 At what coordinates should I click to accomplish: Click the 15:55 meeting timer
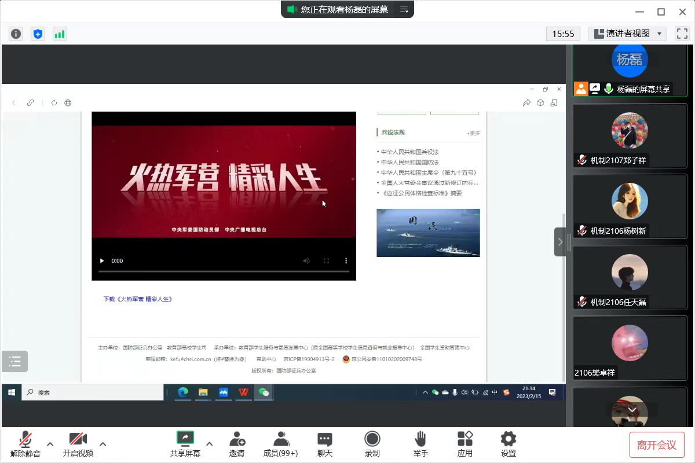point(563,34)
